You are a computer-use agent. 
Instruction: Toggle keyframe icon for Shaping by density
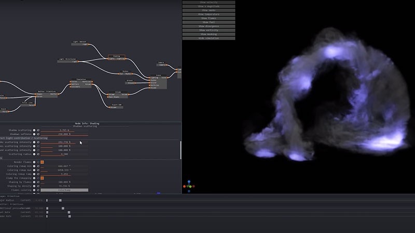coord(34,186)
